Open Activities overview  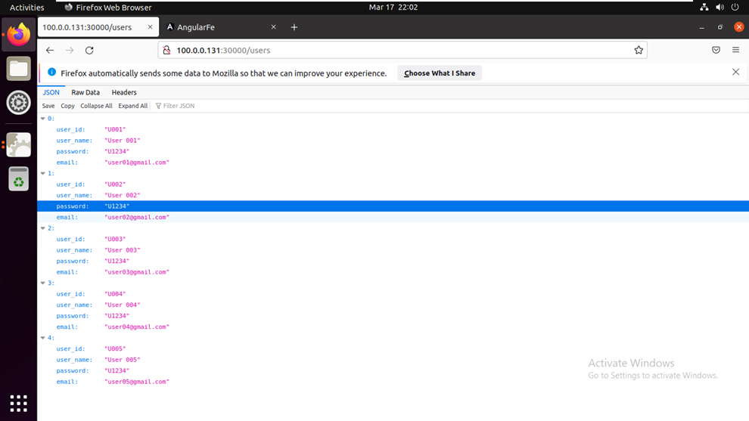(x=26, y=7)
